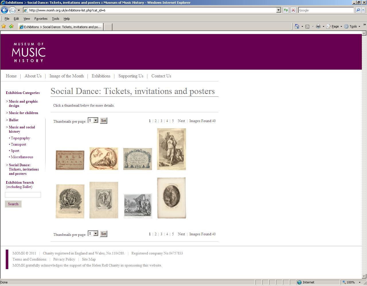Screen dimensions: 367x286
Task: Open the Topography subcategory link
Action: click(x=20, y=138)
